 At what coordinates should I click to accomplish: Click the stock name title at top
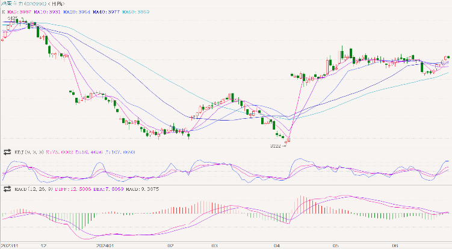[x=33, y=4]
